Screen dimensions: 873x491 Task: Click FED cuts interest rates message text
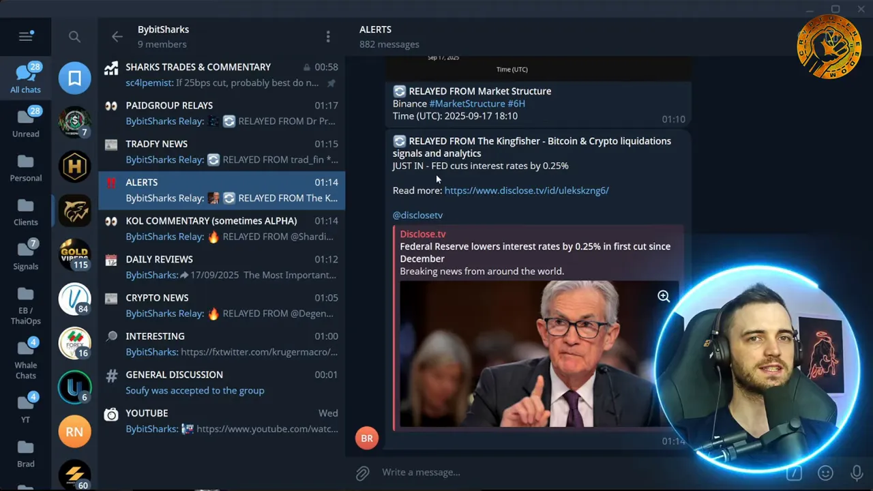tap(480, 166)
